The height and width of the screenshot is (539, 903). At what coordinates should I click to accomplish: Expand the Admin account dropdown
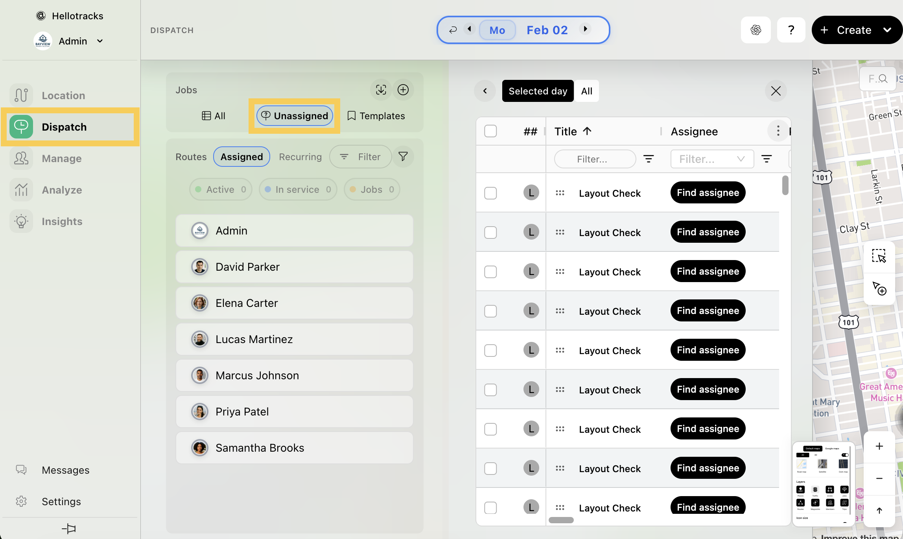(x=100, y=41)
